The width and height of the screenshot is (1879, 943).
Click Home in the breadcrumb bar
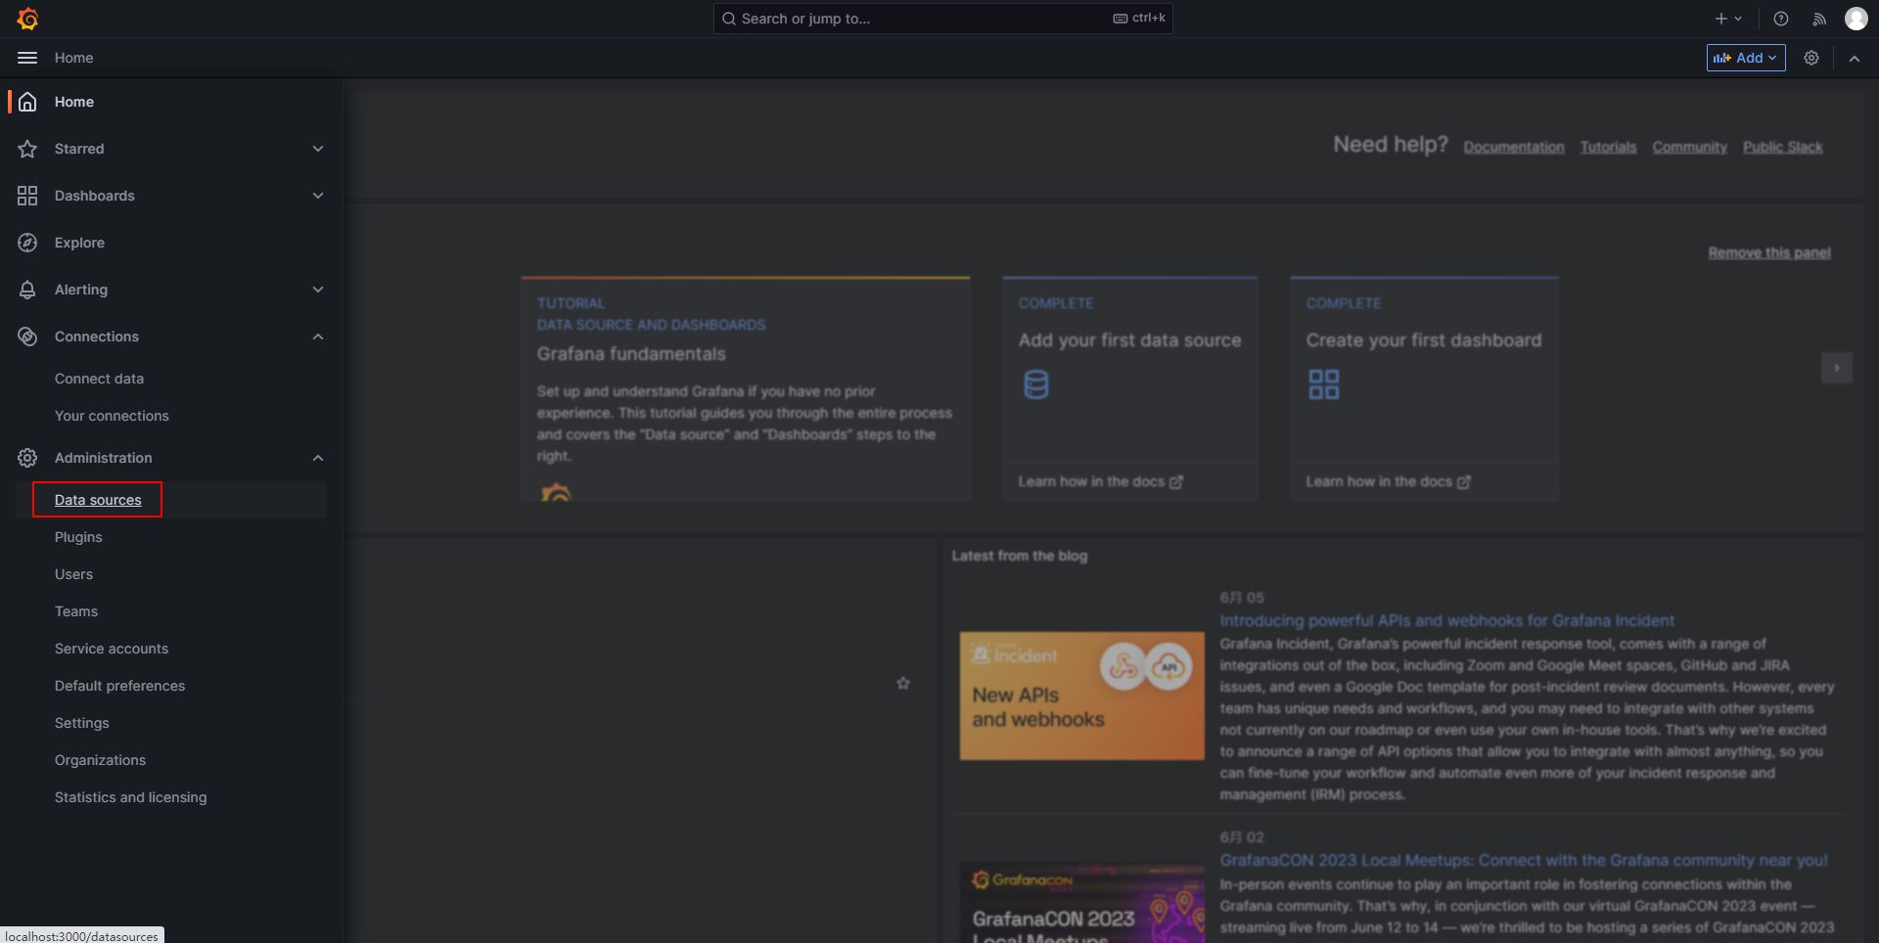pyautogui.click(x=73, y=58)
